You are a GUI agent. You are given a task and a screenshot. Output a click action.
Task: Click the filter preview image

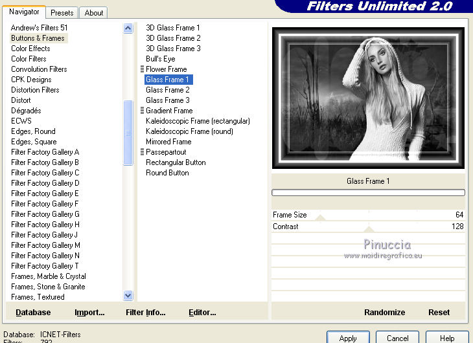(368, 98)
